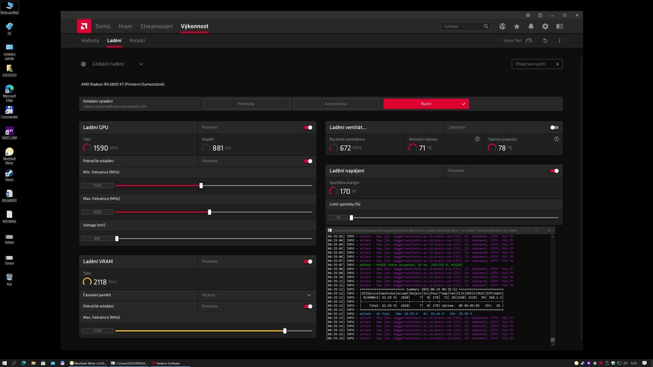Click the Voltage 881 value box
This screenshot has height=367, width=653.
(x=97, y=239)
